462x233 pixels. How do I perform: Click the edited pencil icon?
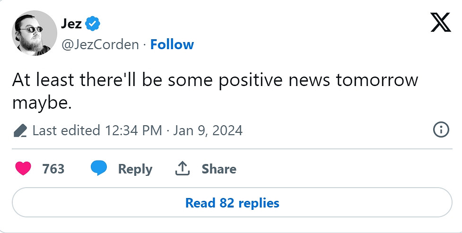click(20, 130)
